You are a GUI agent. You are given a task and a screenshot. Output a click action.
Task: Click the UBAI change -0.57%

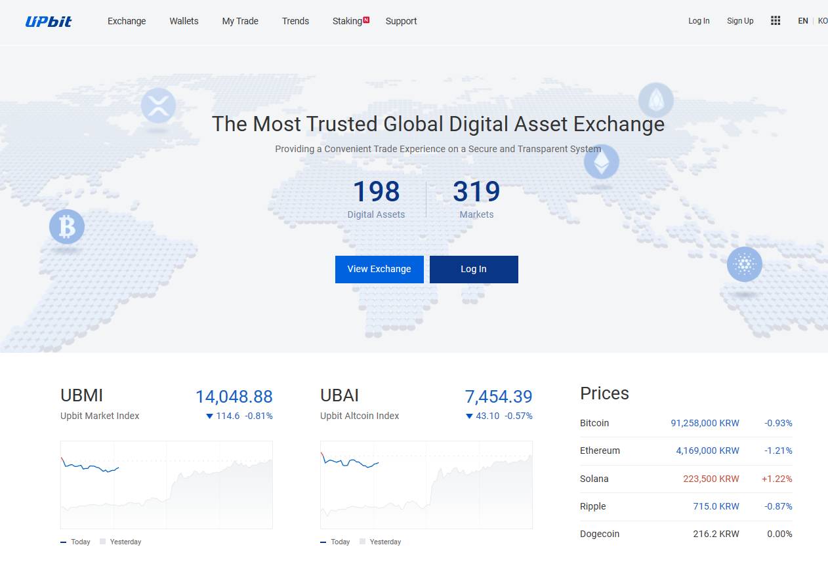click(x=518, y=416)
